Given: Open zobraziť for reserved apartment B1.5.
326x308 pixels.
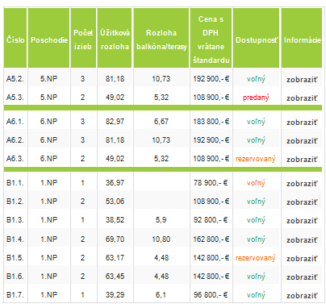Looking at the screenshot, I should 302,259.
